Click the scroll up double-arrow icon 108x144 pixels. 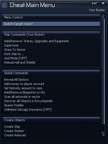coord(103,16)
